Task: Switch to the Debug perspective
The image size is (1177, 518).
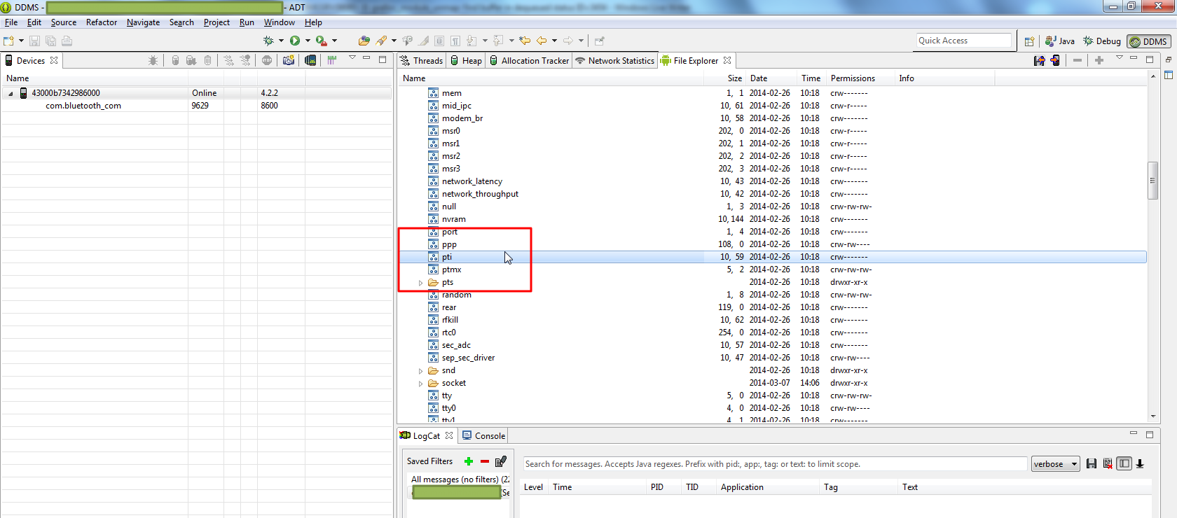Action: pyautogui.click(x=1102, y=41)
